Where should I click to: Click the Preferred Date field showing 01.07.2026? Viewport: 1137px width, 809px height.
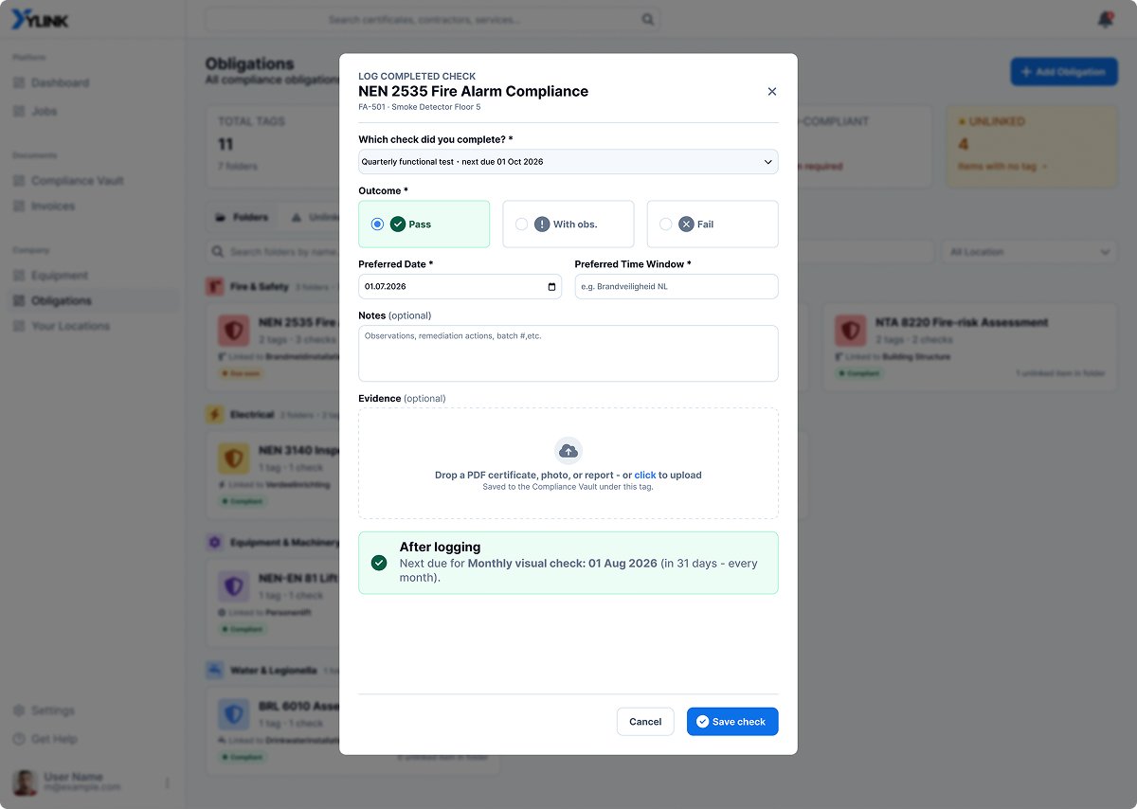click(x=460, y=287)
